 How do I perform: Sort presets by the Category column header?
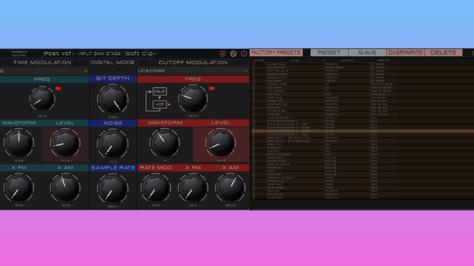coord(347,60)
